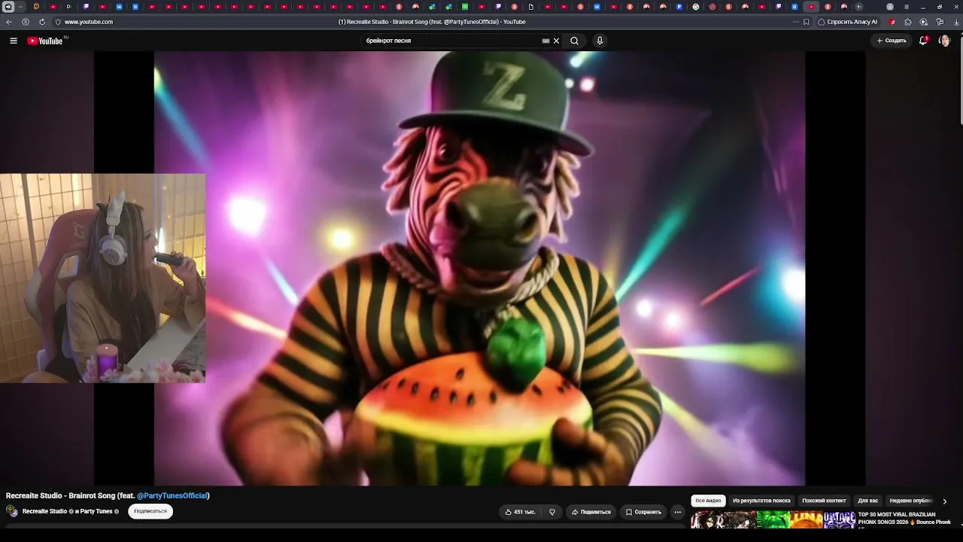This screenshot has width=963, height=542.
Task: Click the address bar showing www.youtube.com
Action: pyautogui.click(x=89, y=22)
